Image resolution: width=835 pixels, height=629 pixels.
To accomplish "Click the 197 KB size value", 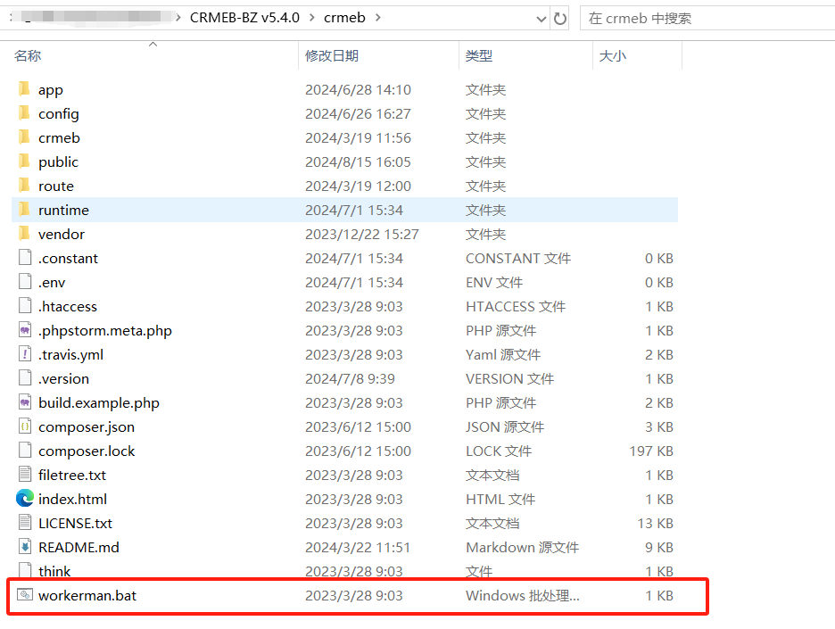I will click(651, 451).
